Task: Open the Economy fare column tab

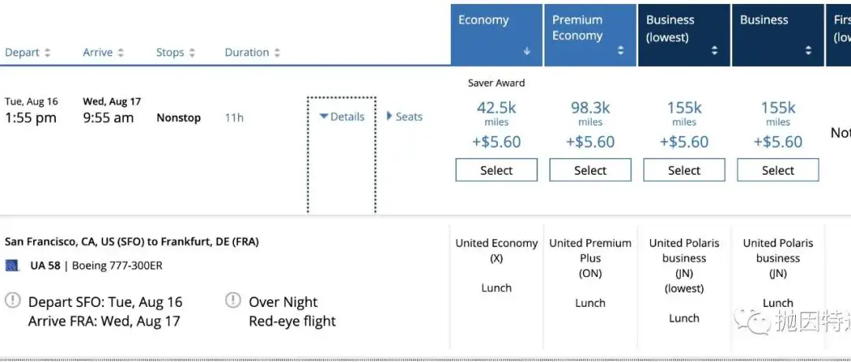Action: click(484, 21)
